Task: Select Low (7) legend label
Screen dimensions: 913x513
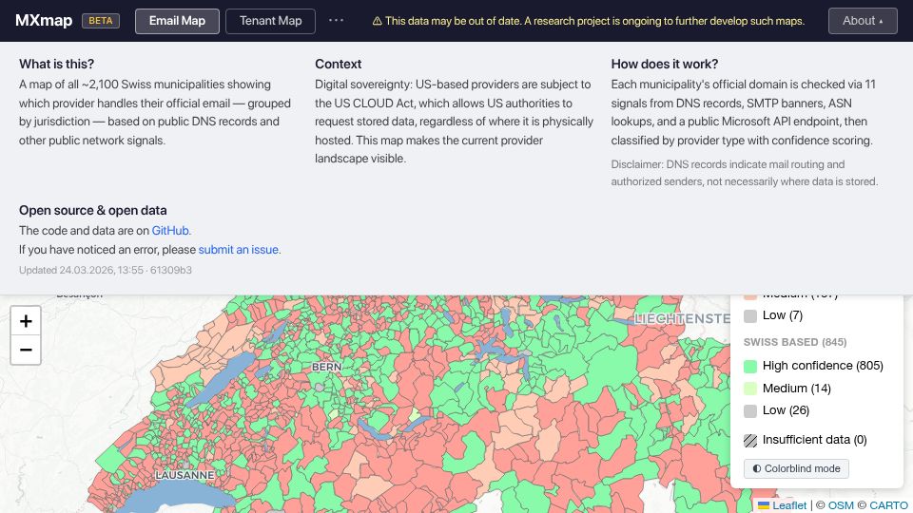Action: 783,315
